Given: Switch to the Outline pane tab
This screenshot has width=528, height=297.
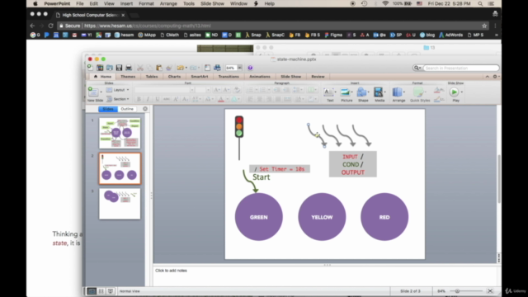Looking at the screenshot, I should [x=127, y=109].
